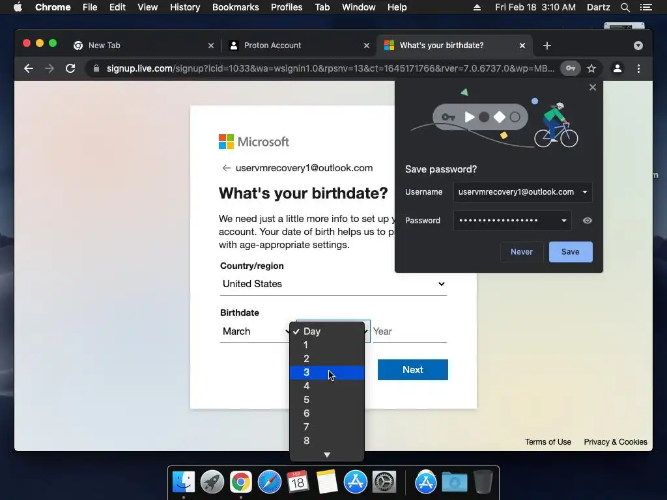667x500 pixels.
Task: Open Chrome's three-dot menu
Action: 638,68
